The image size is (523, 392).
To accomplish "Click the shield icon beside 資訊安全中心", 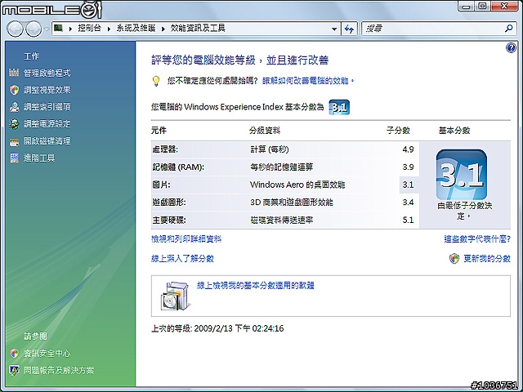I will (x=14, y=353).
